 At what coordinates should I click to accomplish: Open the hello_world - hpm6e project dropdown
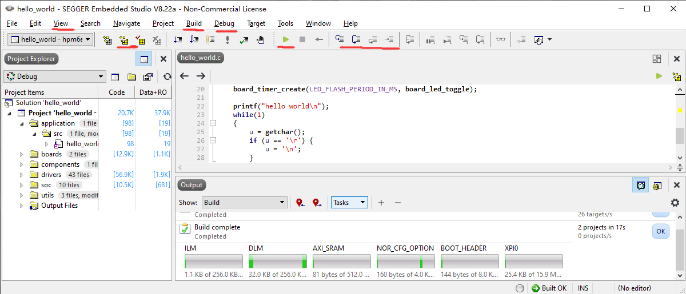(50, 39)
